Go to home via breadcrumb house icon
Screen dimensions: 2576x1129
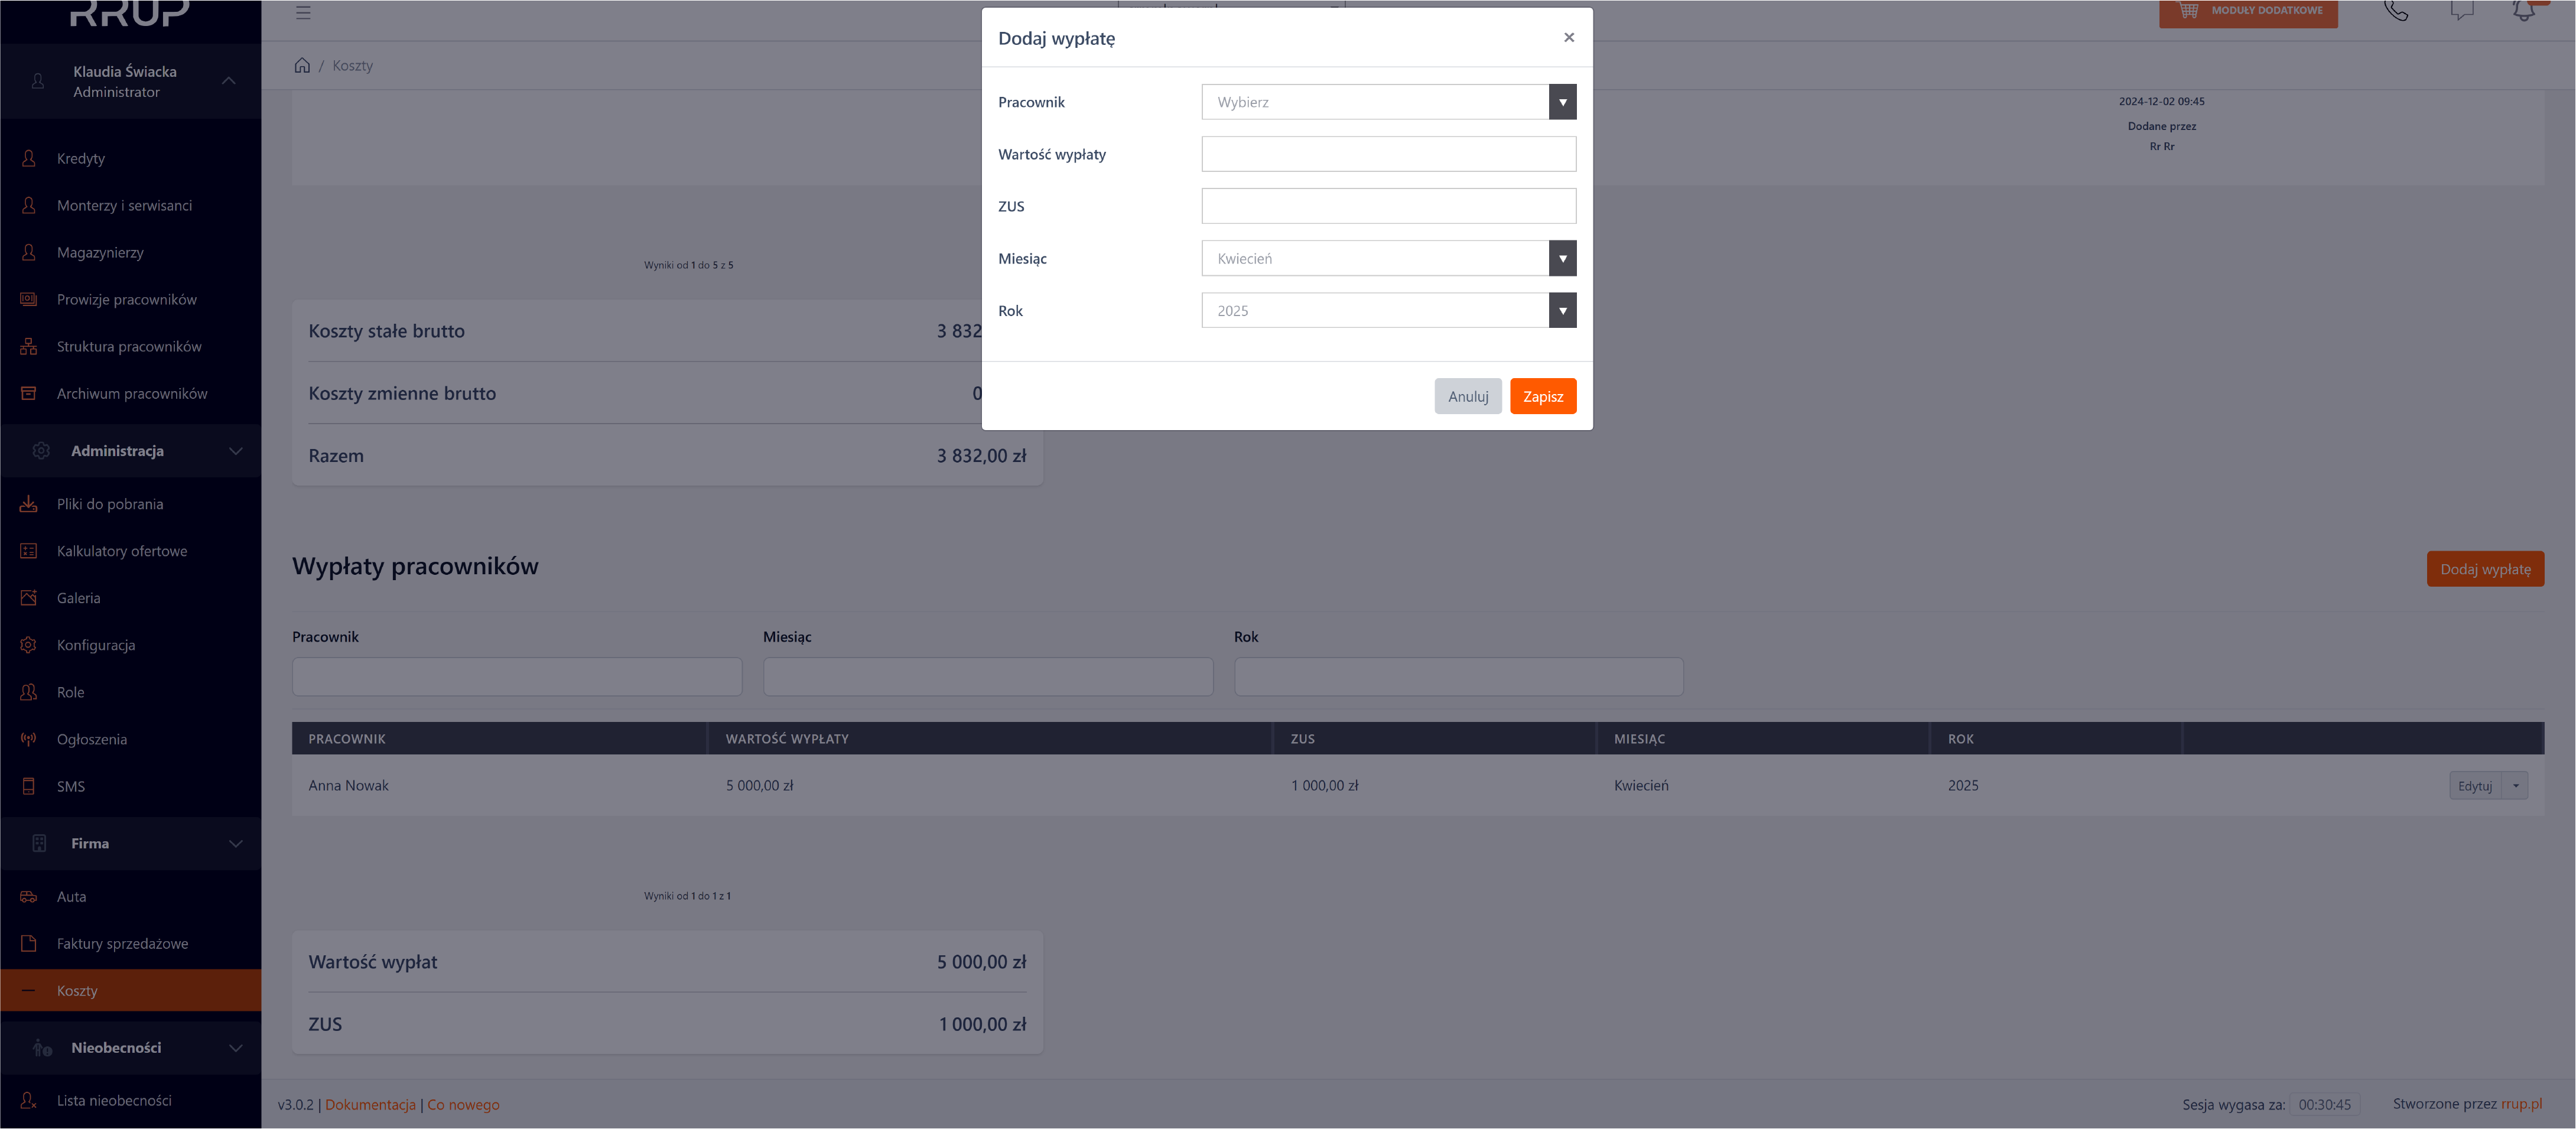302,66
